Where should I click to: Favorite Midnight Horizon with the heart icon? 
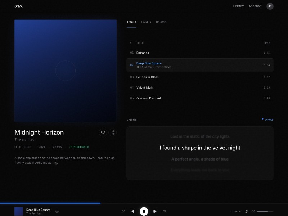point(103,132)
